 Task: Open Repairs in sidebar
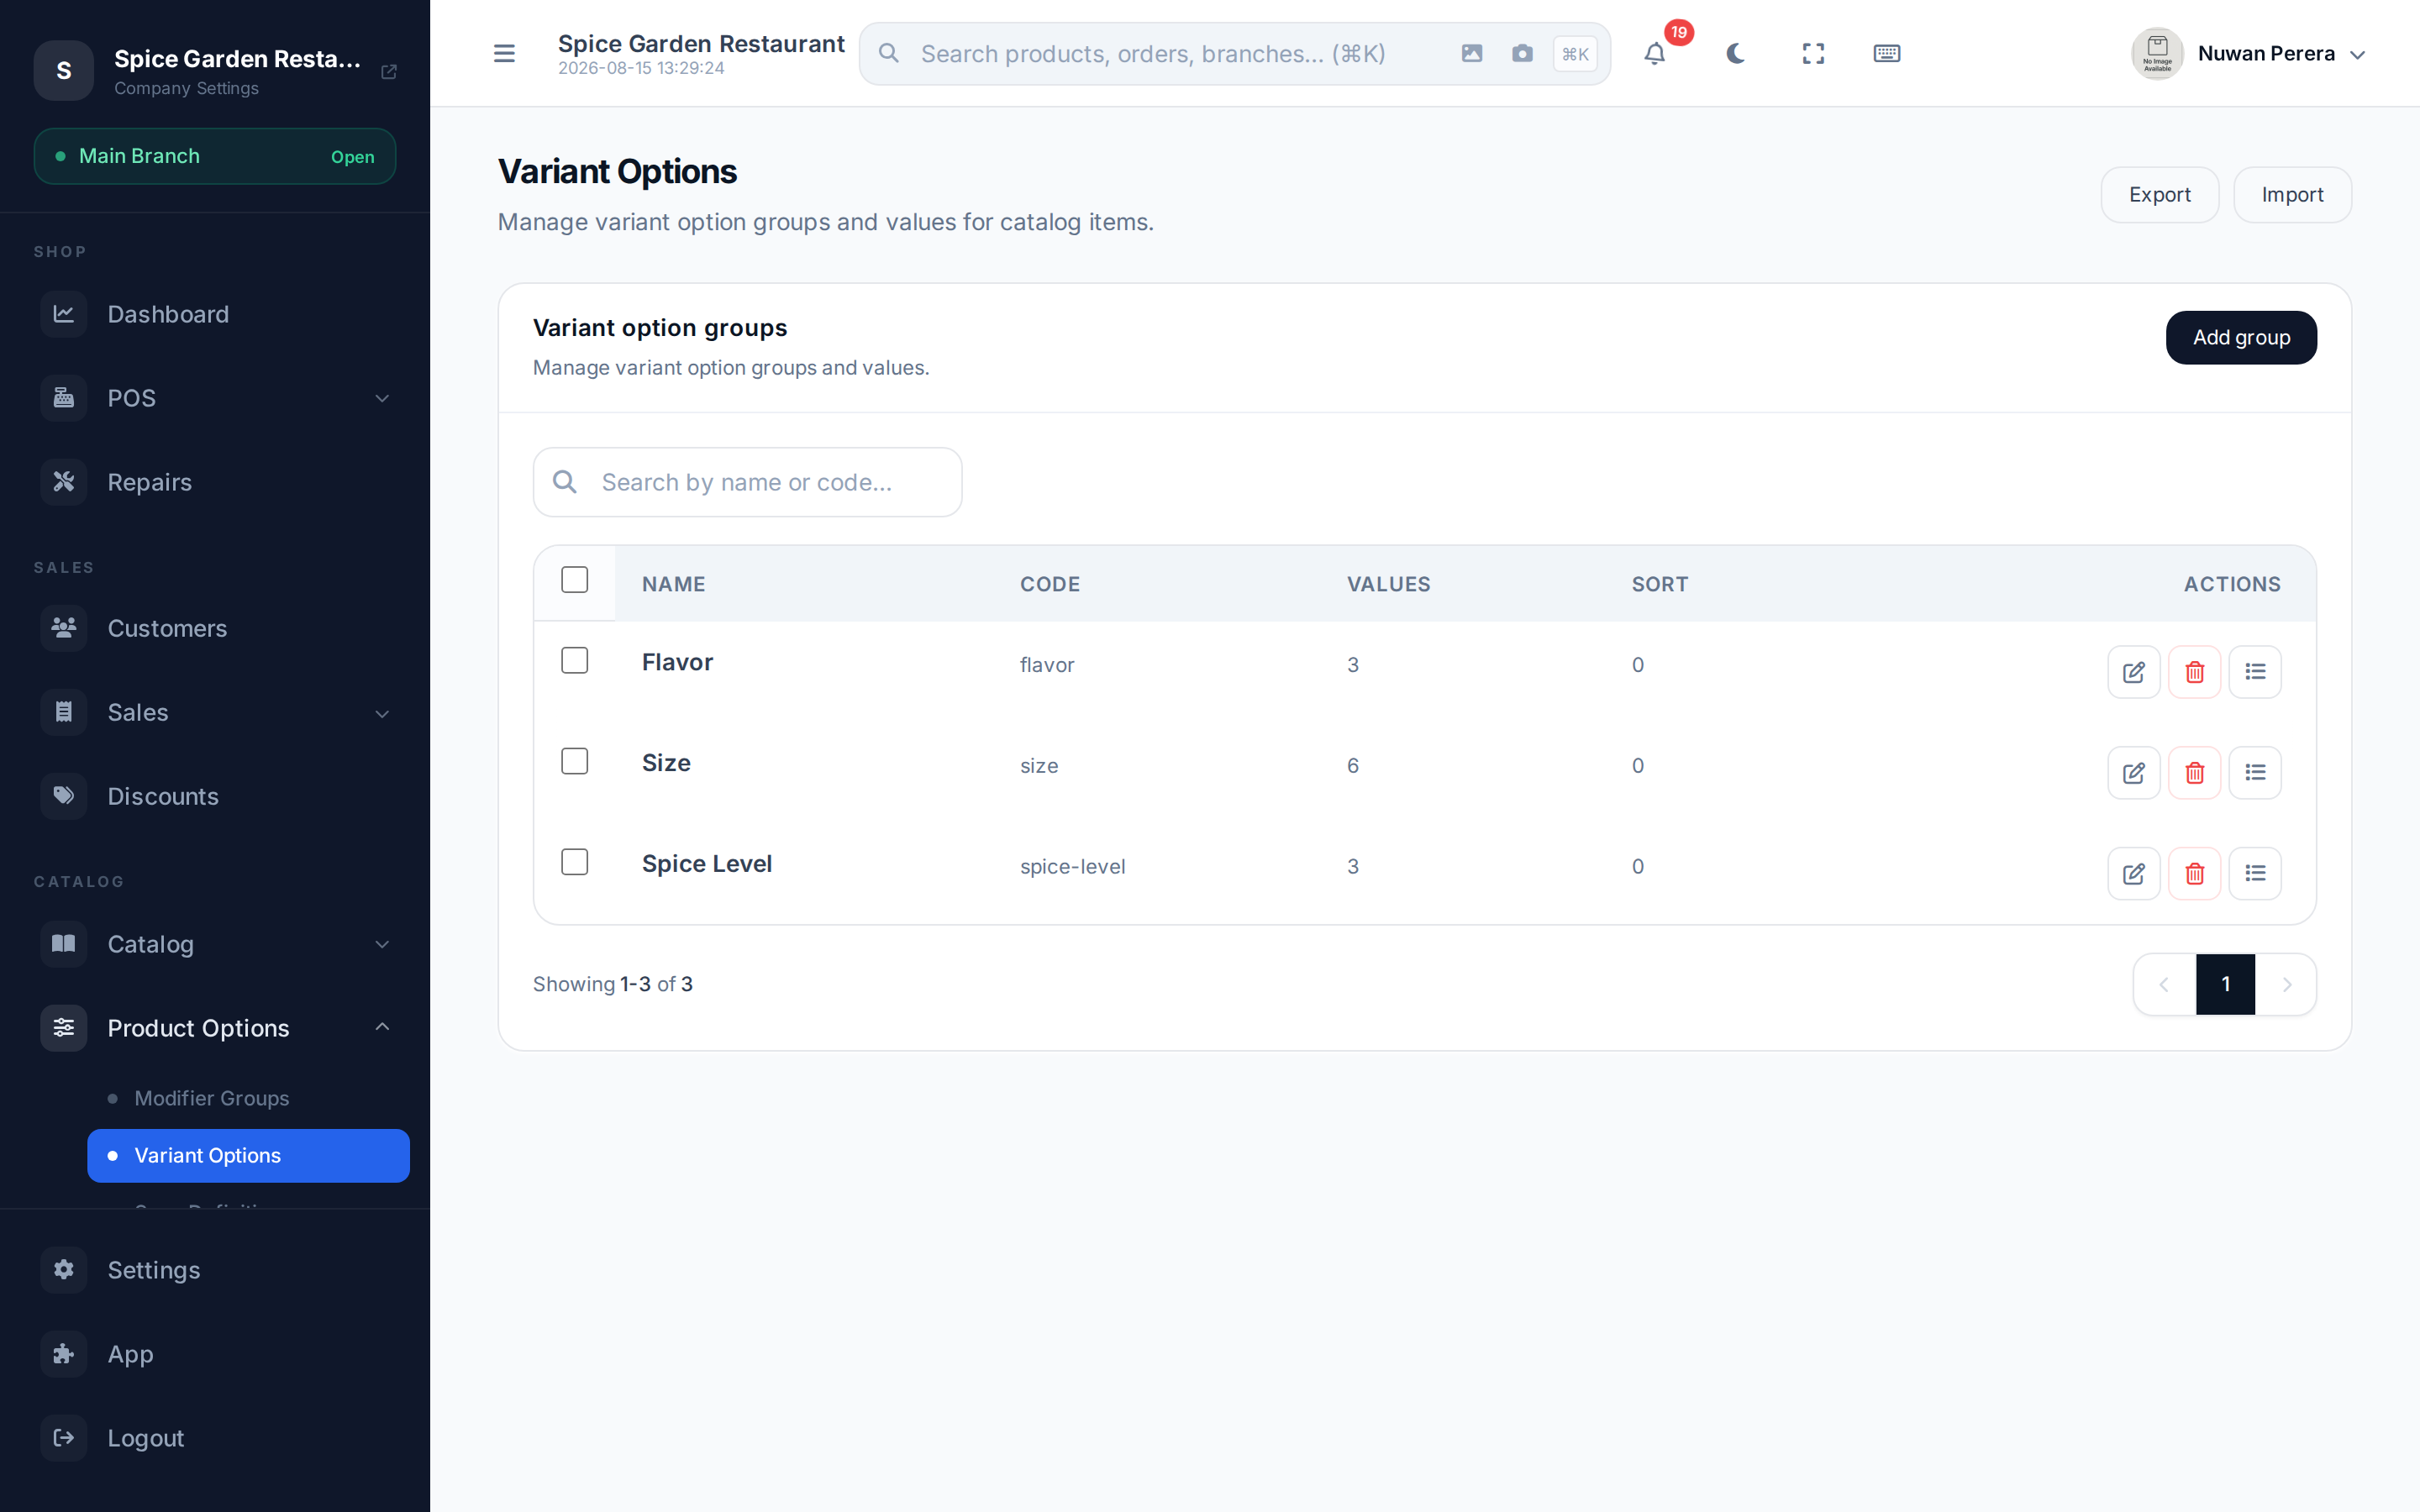[215, 482]
